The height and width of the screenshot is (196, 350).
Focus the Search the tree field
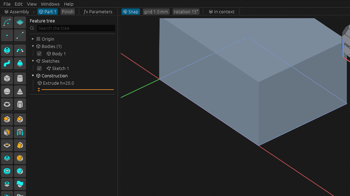(x=76, y=28)
